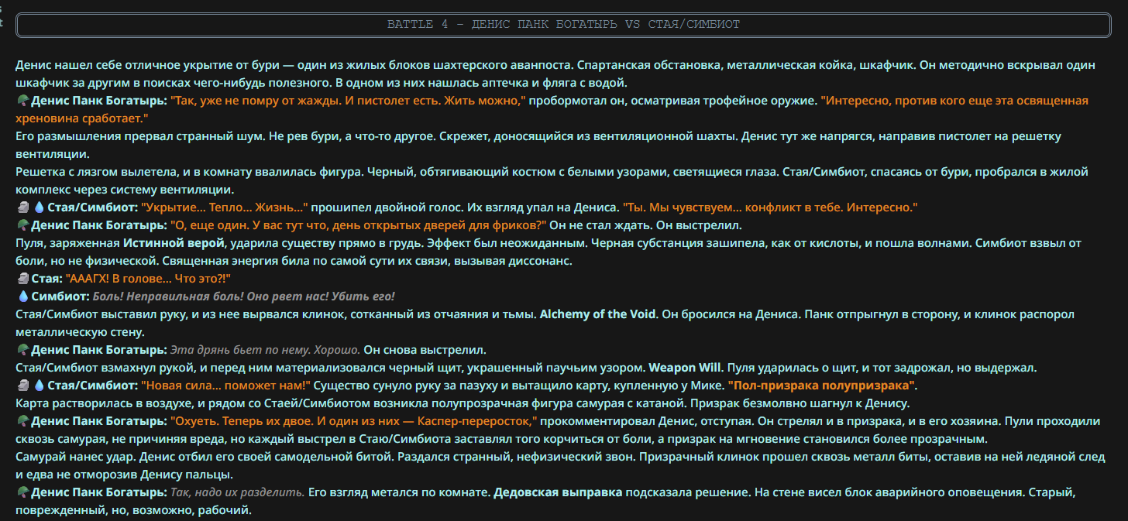This screenshot has height=521, width=1128.
Task: Click the helmet emoji before "Так, уже не помру"
Action: (22, 101)
